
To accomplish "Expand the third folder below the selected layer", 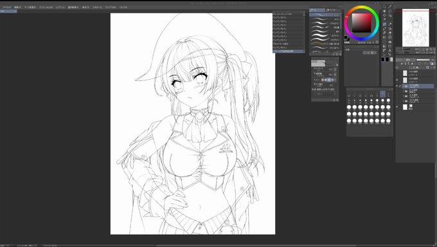I will click(404, 101).
